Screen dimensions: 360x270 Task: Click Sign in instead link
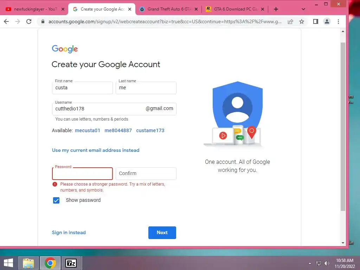69,233
